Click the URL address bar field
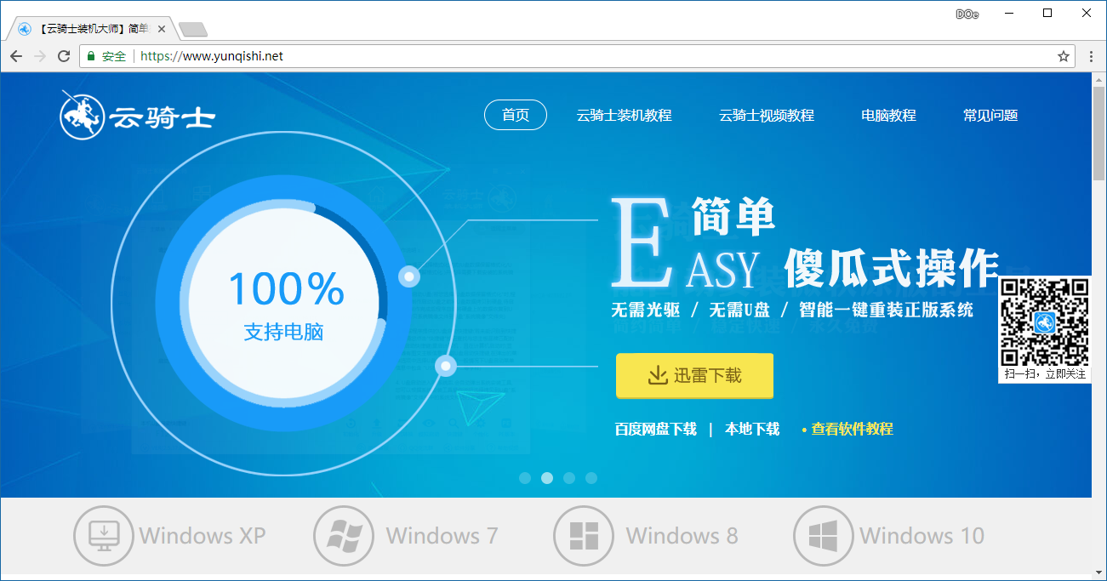The image size is (1107, 581). [596, 56]
